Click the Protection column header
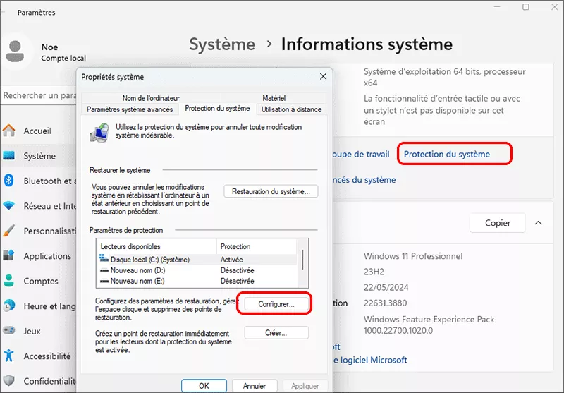Image resolution: width=564 pixels, height=393 pixels. point(257,246)
